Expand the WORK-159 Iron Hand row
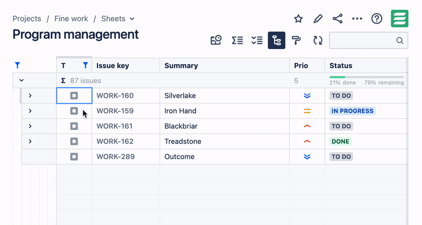 [x=30, y=111]
